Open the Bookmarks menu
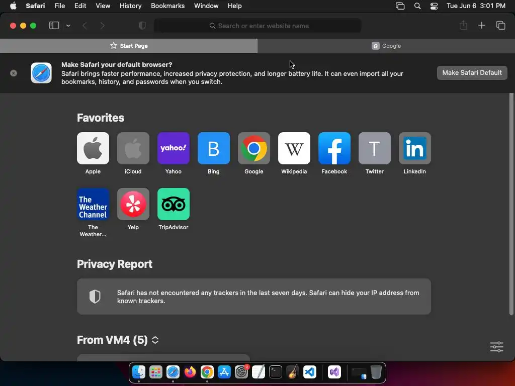The height and width of the screenshot is (386, 515). tap(168, 6)
